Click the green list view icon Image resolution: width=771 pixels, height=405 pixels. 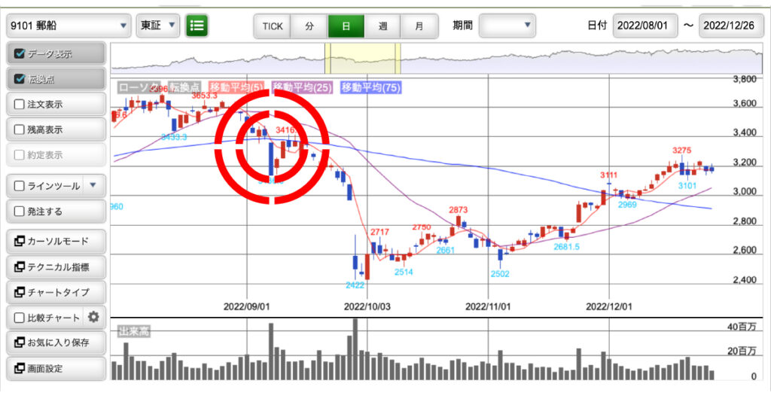tap(197, 26)
